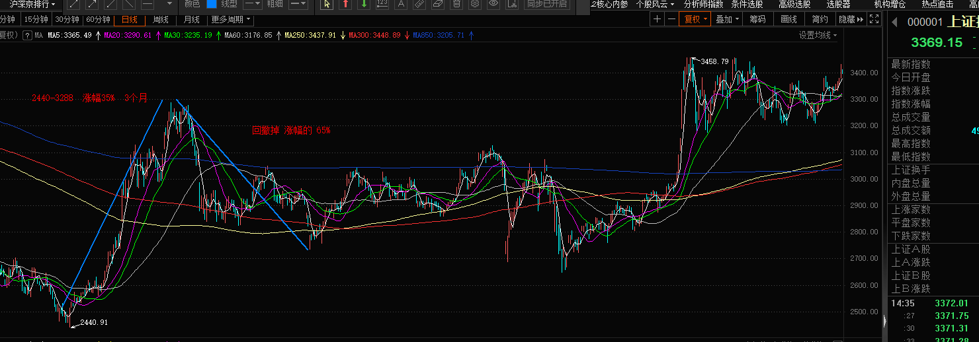Click the MA250:3437.91 indicator value
Screen dimensions: 979x342
pos(310,35)
